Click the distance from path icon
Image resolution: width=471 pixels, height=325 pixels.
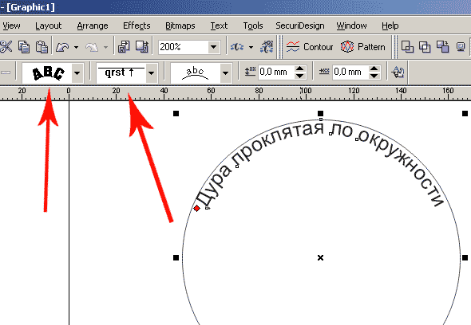(x=250, y=72)
